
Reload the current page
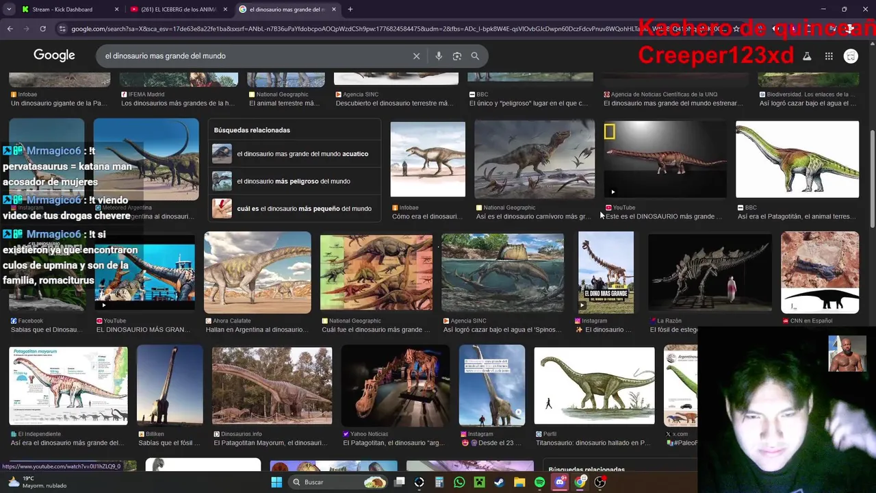[42, 29]
